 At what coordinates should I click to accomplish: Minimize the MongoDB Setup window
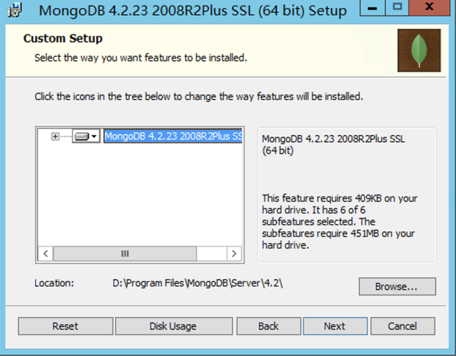(x=372, y=8)
